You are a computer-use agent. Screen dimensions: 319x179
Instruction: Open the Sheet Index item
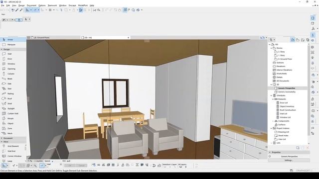pyautogui.click(x=283, y=136)
